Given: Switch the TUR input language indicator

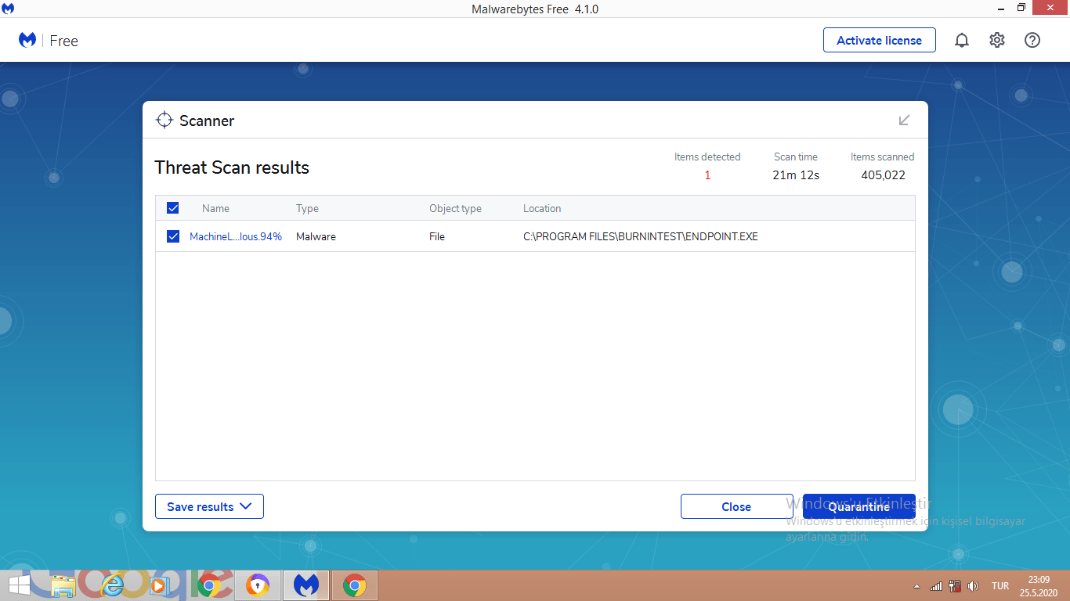Looking at the screenshot, I should 1000,586.
